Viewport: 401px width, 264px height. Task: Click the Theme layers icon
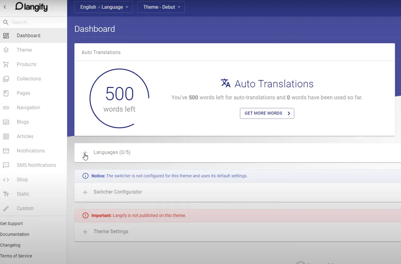pyautogui.click(x=6, y=50)
